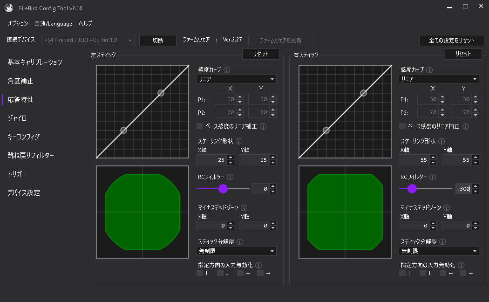Open right stick スティック分解能 無制限 dropdown
Image resolution: width=489 pixels, height=302 pixels.
pos(439,251)
